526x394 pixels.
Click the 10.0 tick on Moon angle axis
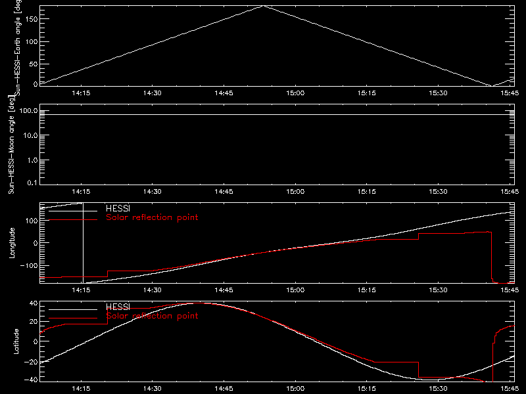pyautogui.click(x=30, y=136)
